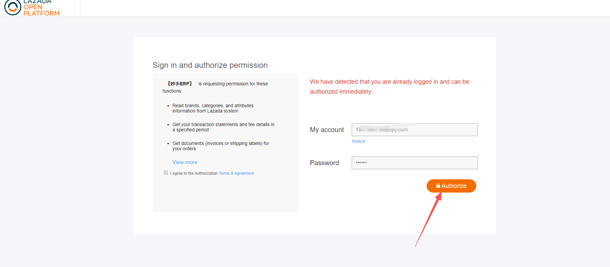Open the Terms & Agreement link

coord(236,173)
